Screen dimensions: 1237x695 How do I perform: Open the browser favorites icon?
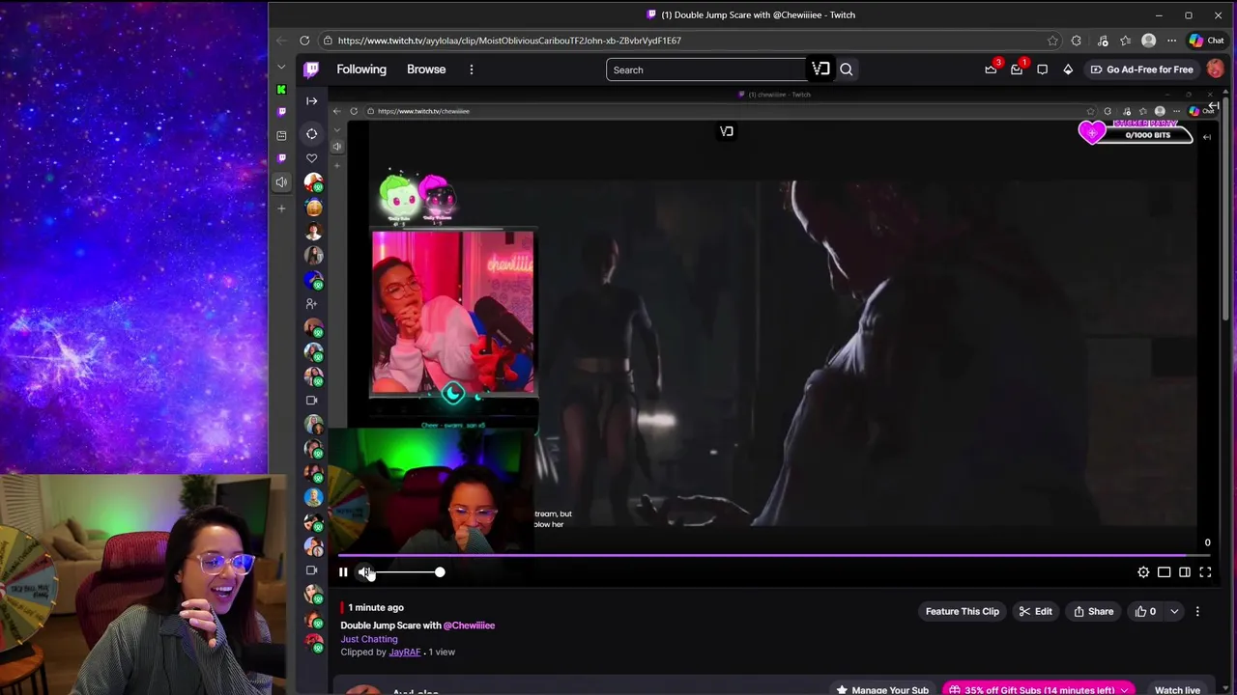click(x=1126, y=41)
